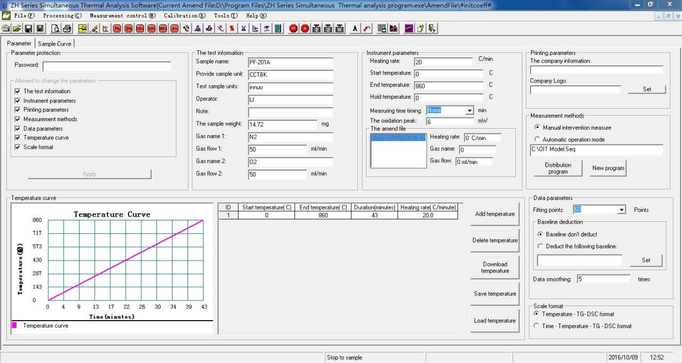Image resolution: width=682 pixels, height=363 pixels.
Task: Open the Calibration menu
Action: [x=184, y=16]
